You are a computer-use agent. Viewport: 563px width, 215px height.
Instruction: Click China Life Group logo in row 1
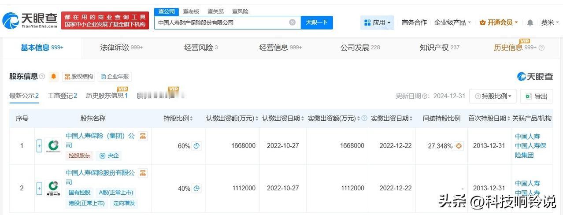(53, 146)
